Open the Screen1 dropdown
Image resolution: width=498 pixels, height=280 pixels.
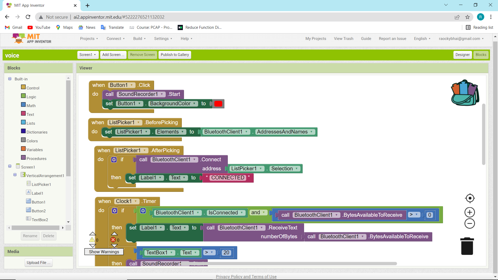[x=88, y=55]
